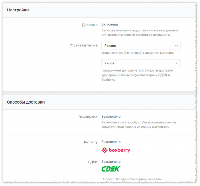
Task: Click the green СДЭК logo
Action: click(x=111, y=169)
